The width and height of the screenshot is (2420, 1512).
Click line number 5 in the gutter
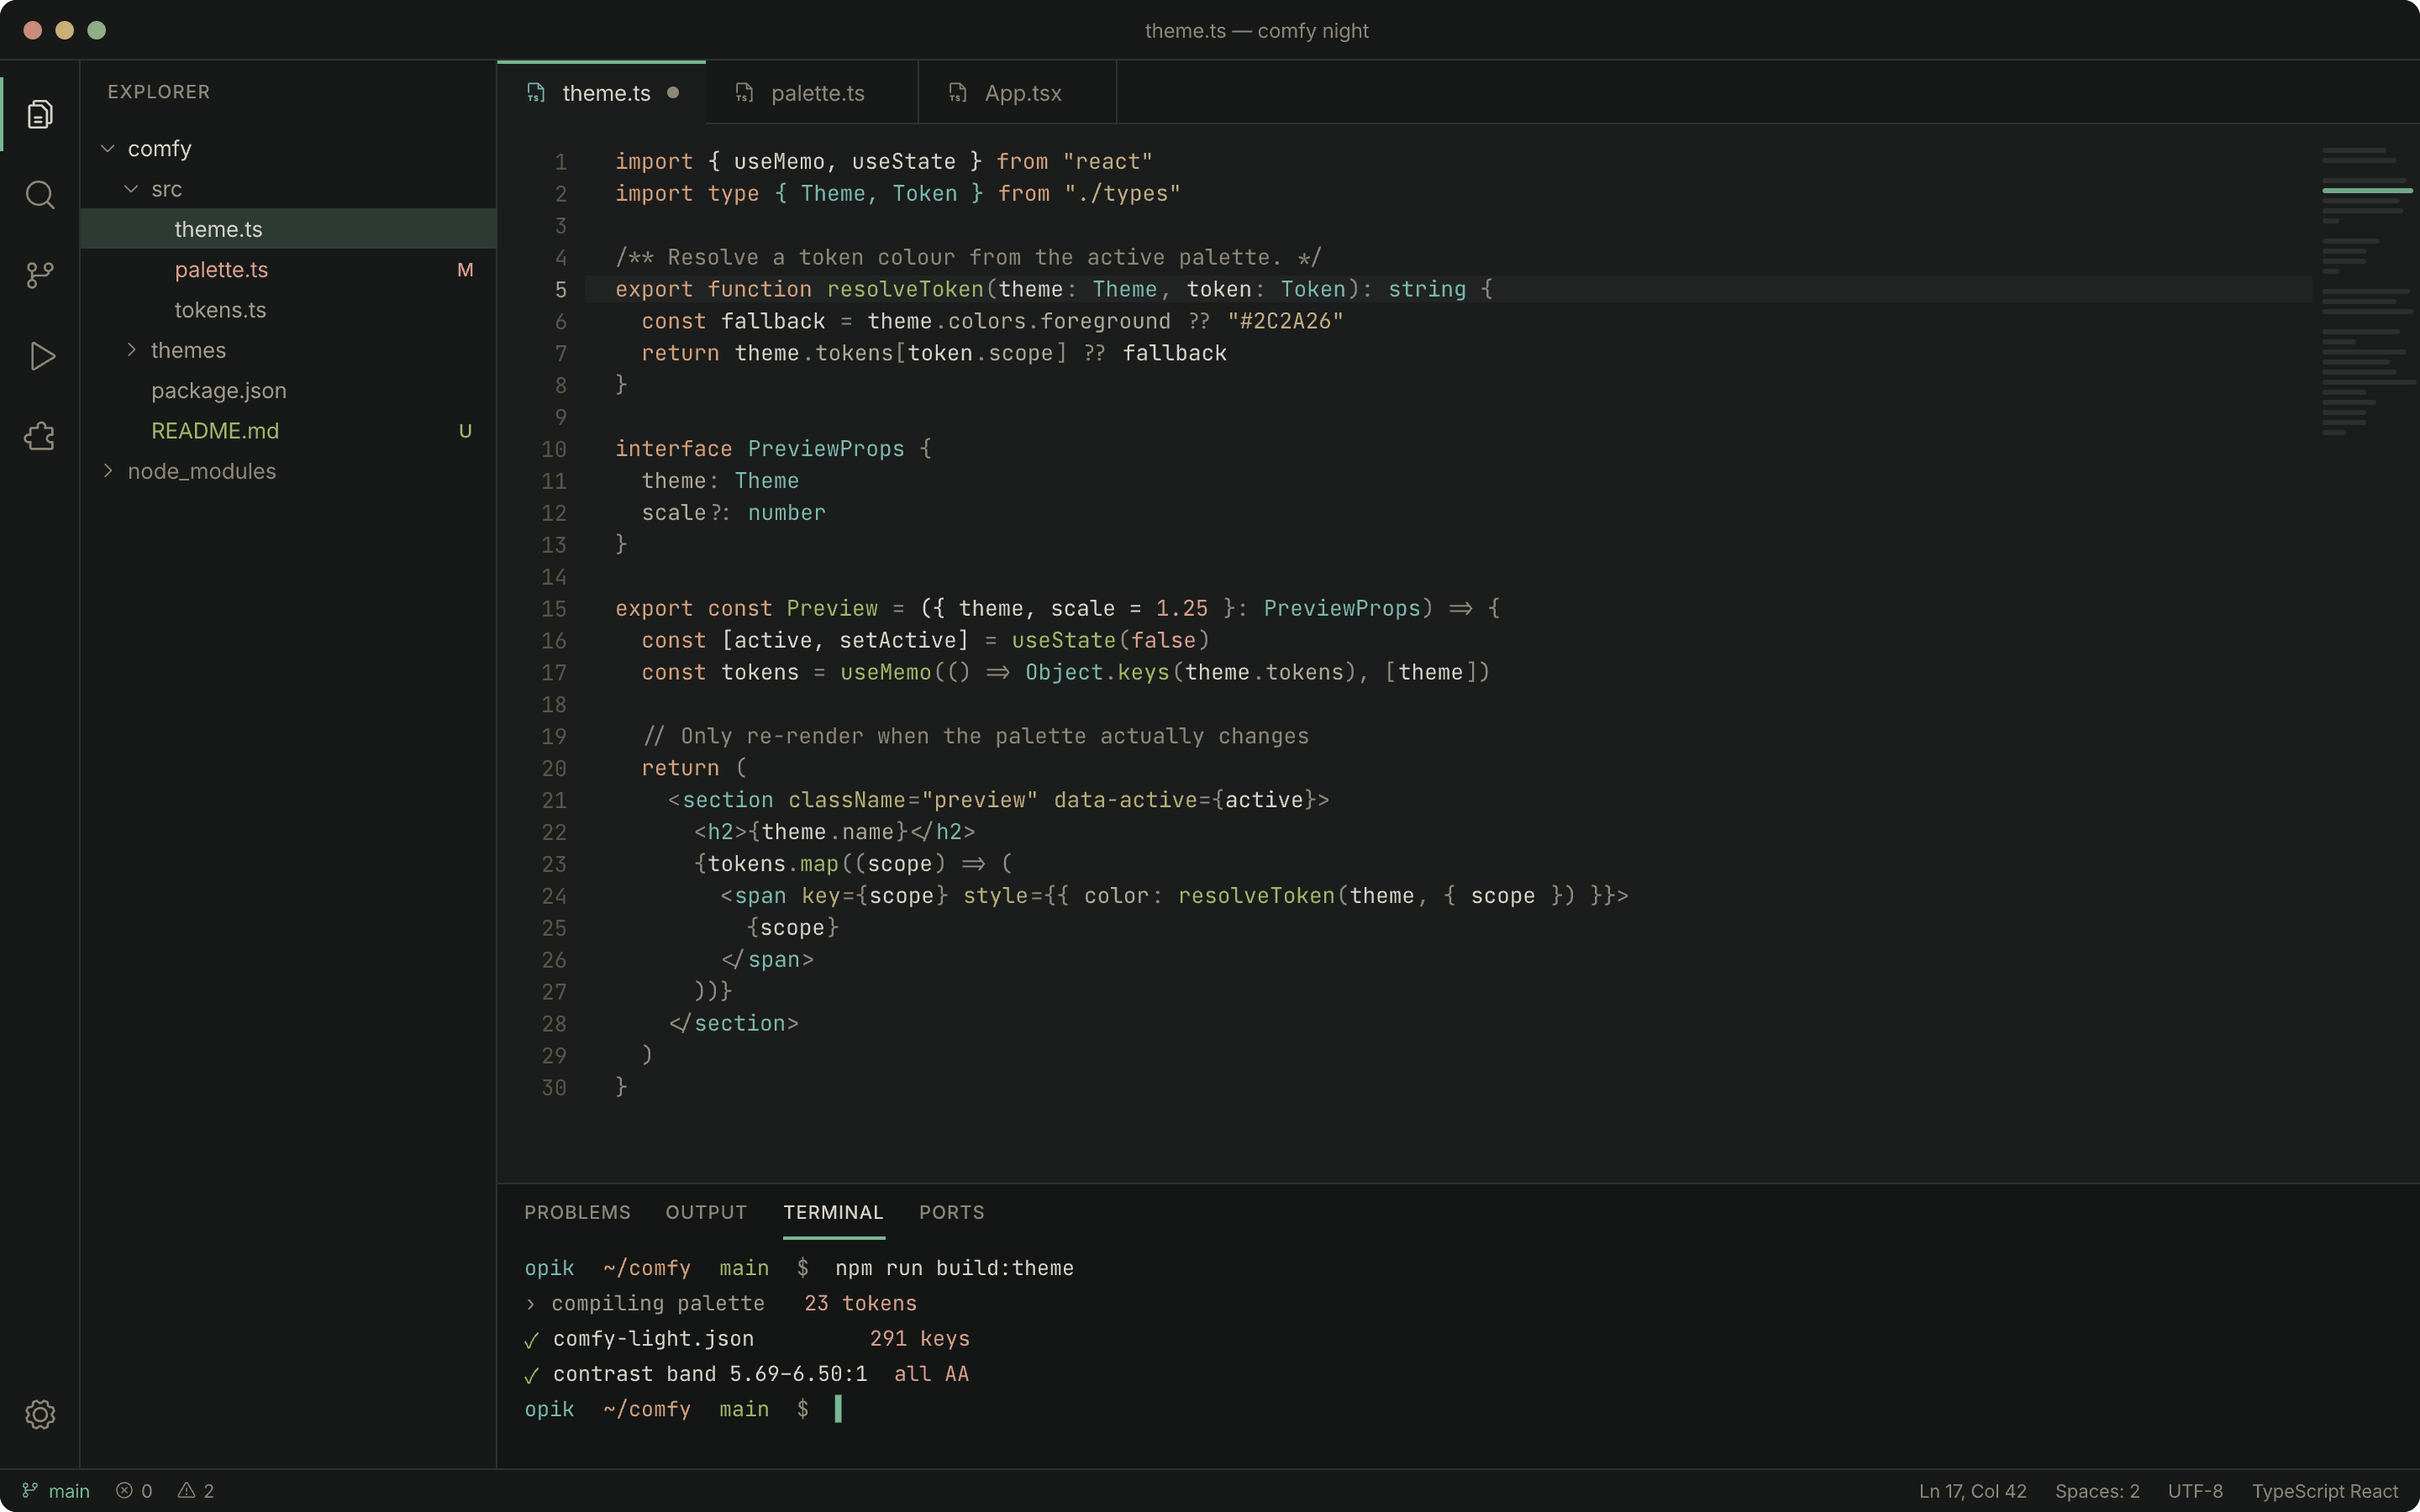[x=561, y=290]
